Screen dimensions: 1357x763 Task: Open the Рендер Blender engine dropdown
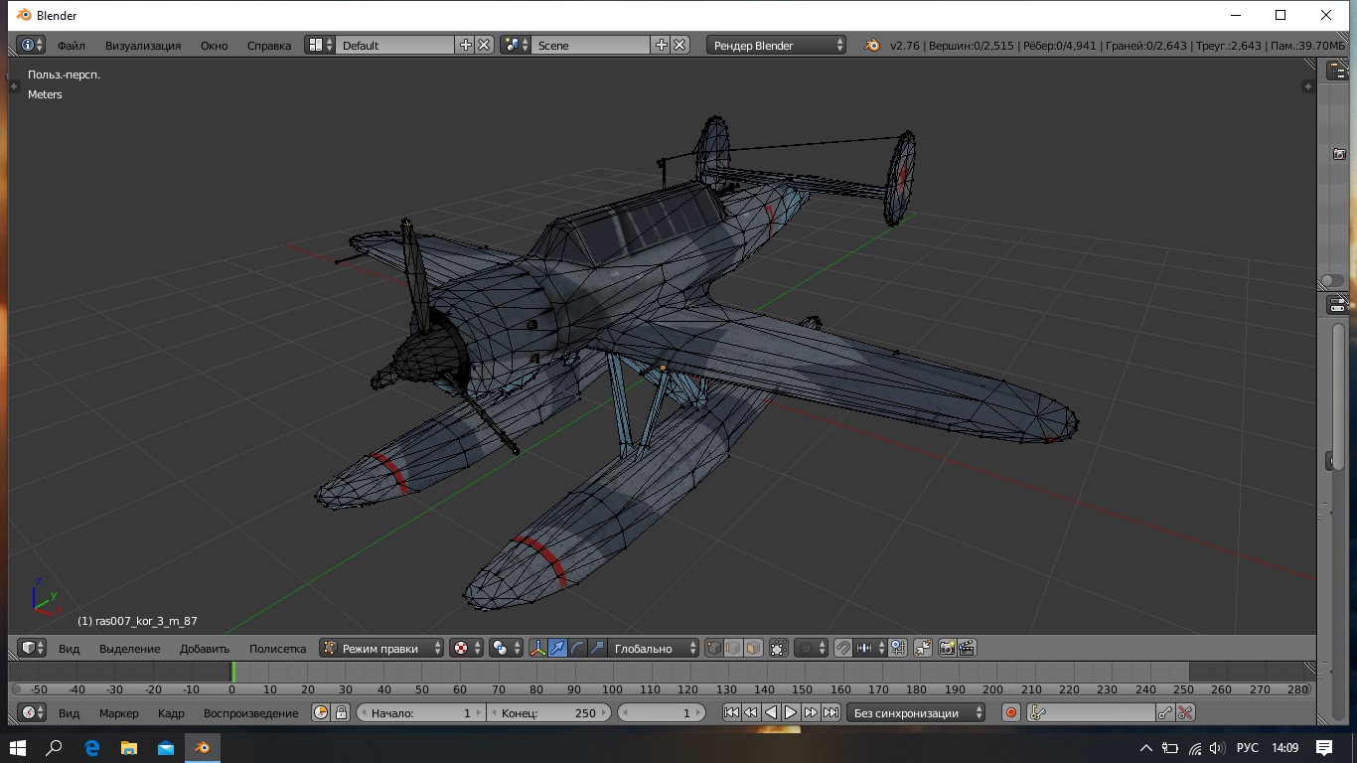[x=776, y=45]
